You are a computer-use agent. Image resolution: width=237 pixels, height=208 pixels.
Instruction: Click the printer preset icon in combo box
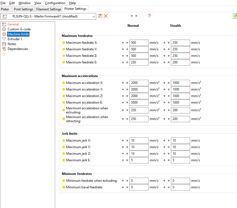click(5, 16)
